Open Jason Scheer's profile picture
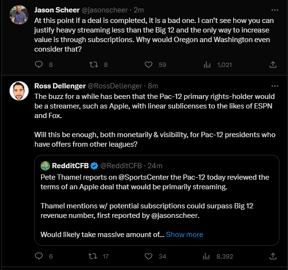The height and width of the screenshot is (270, 288). click(19, 16)
